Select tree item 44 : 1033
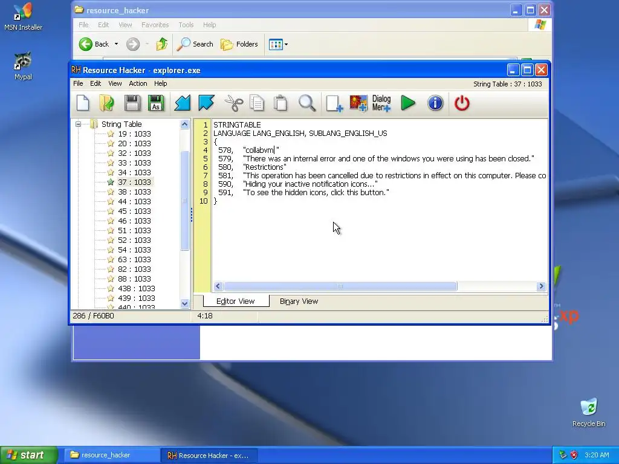The image size is (619, 464). click(134, 202)
